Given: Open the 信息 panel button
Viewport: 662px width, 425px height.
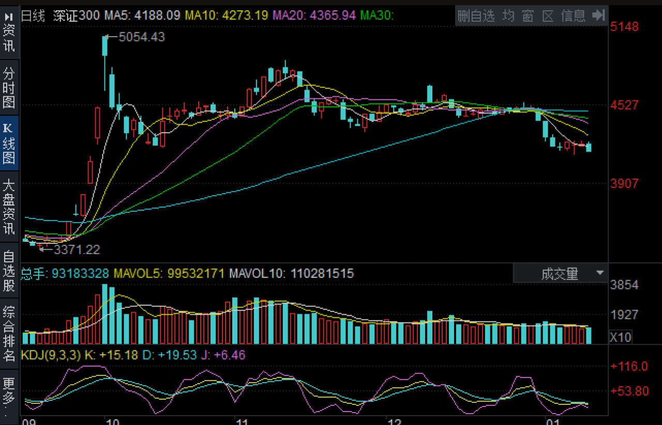Looking at the screenshot, I should pos(573,16).
